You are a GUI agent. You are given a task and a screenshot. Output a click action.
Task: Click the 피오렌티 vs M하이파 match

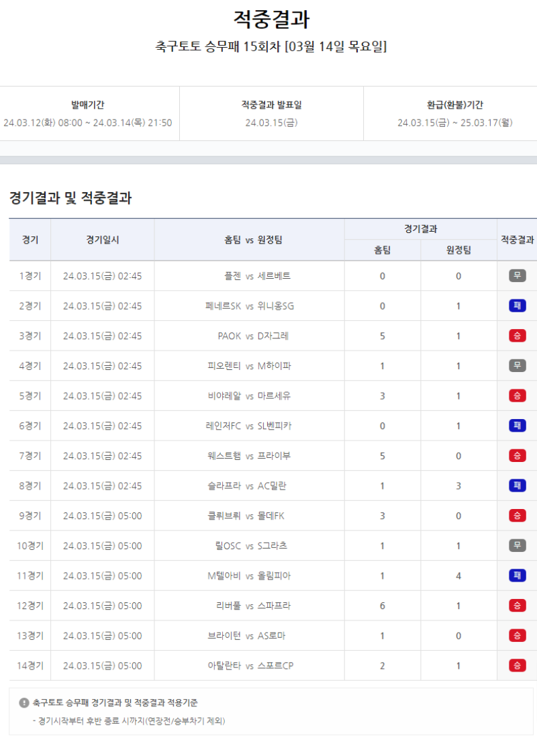click(249, 366)
